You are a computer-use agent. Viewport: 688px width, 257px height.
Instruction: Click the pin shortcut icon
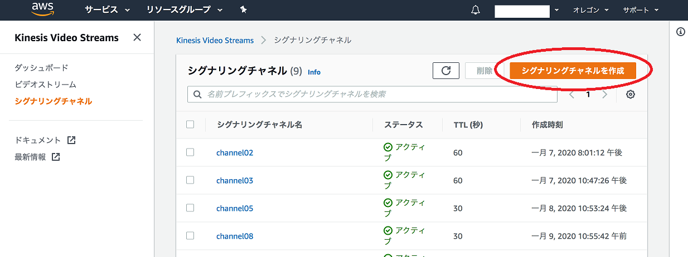pos(243,10)
